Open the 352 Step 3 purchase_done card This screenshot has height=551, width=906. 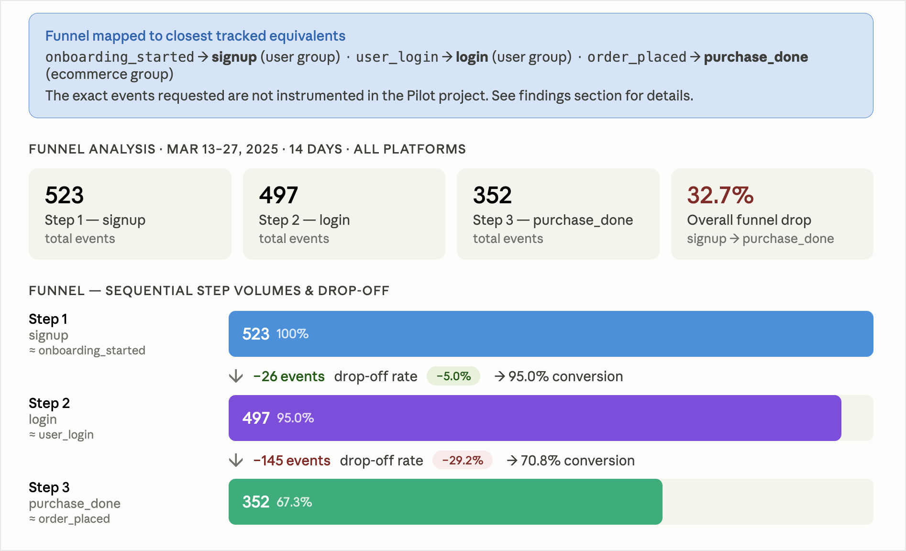558,214
